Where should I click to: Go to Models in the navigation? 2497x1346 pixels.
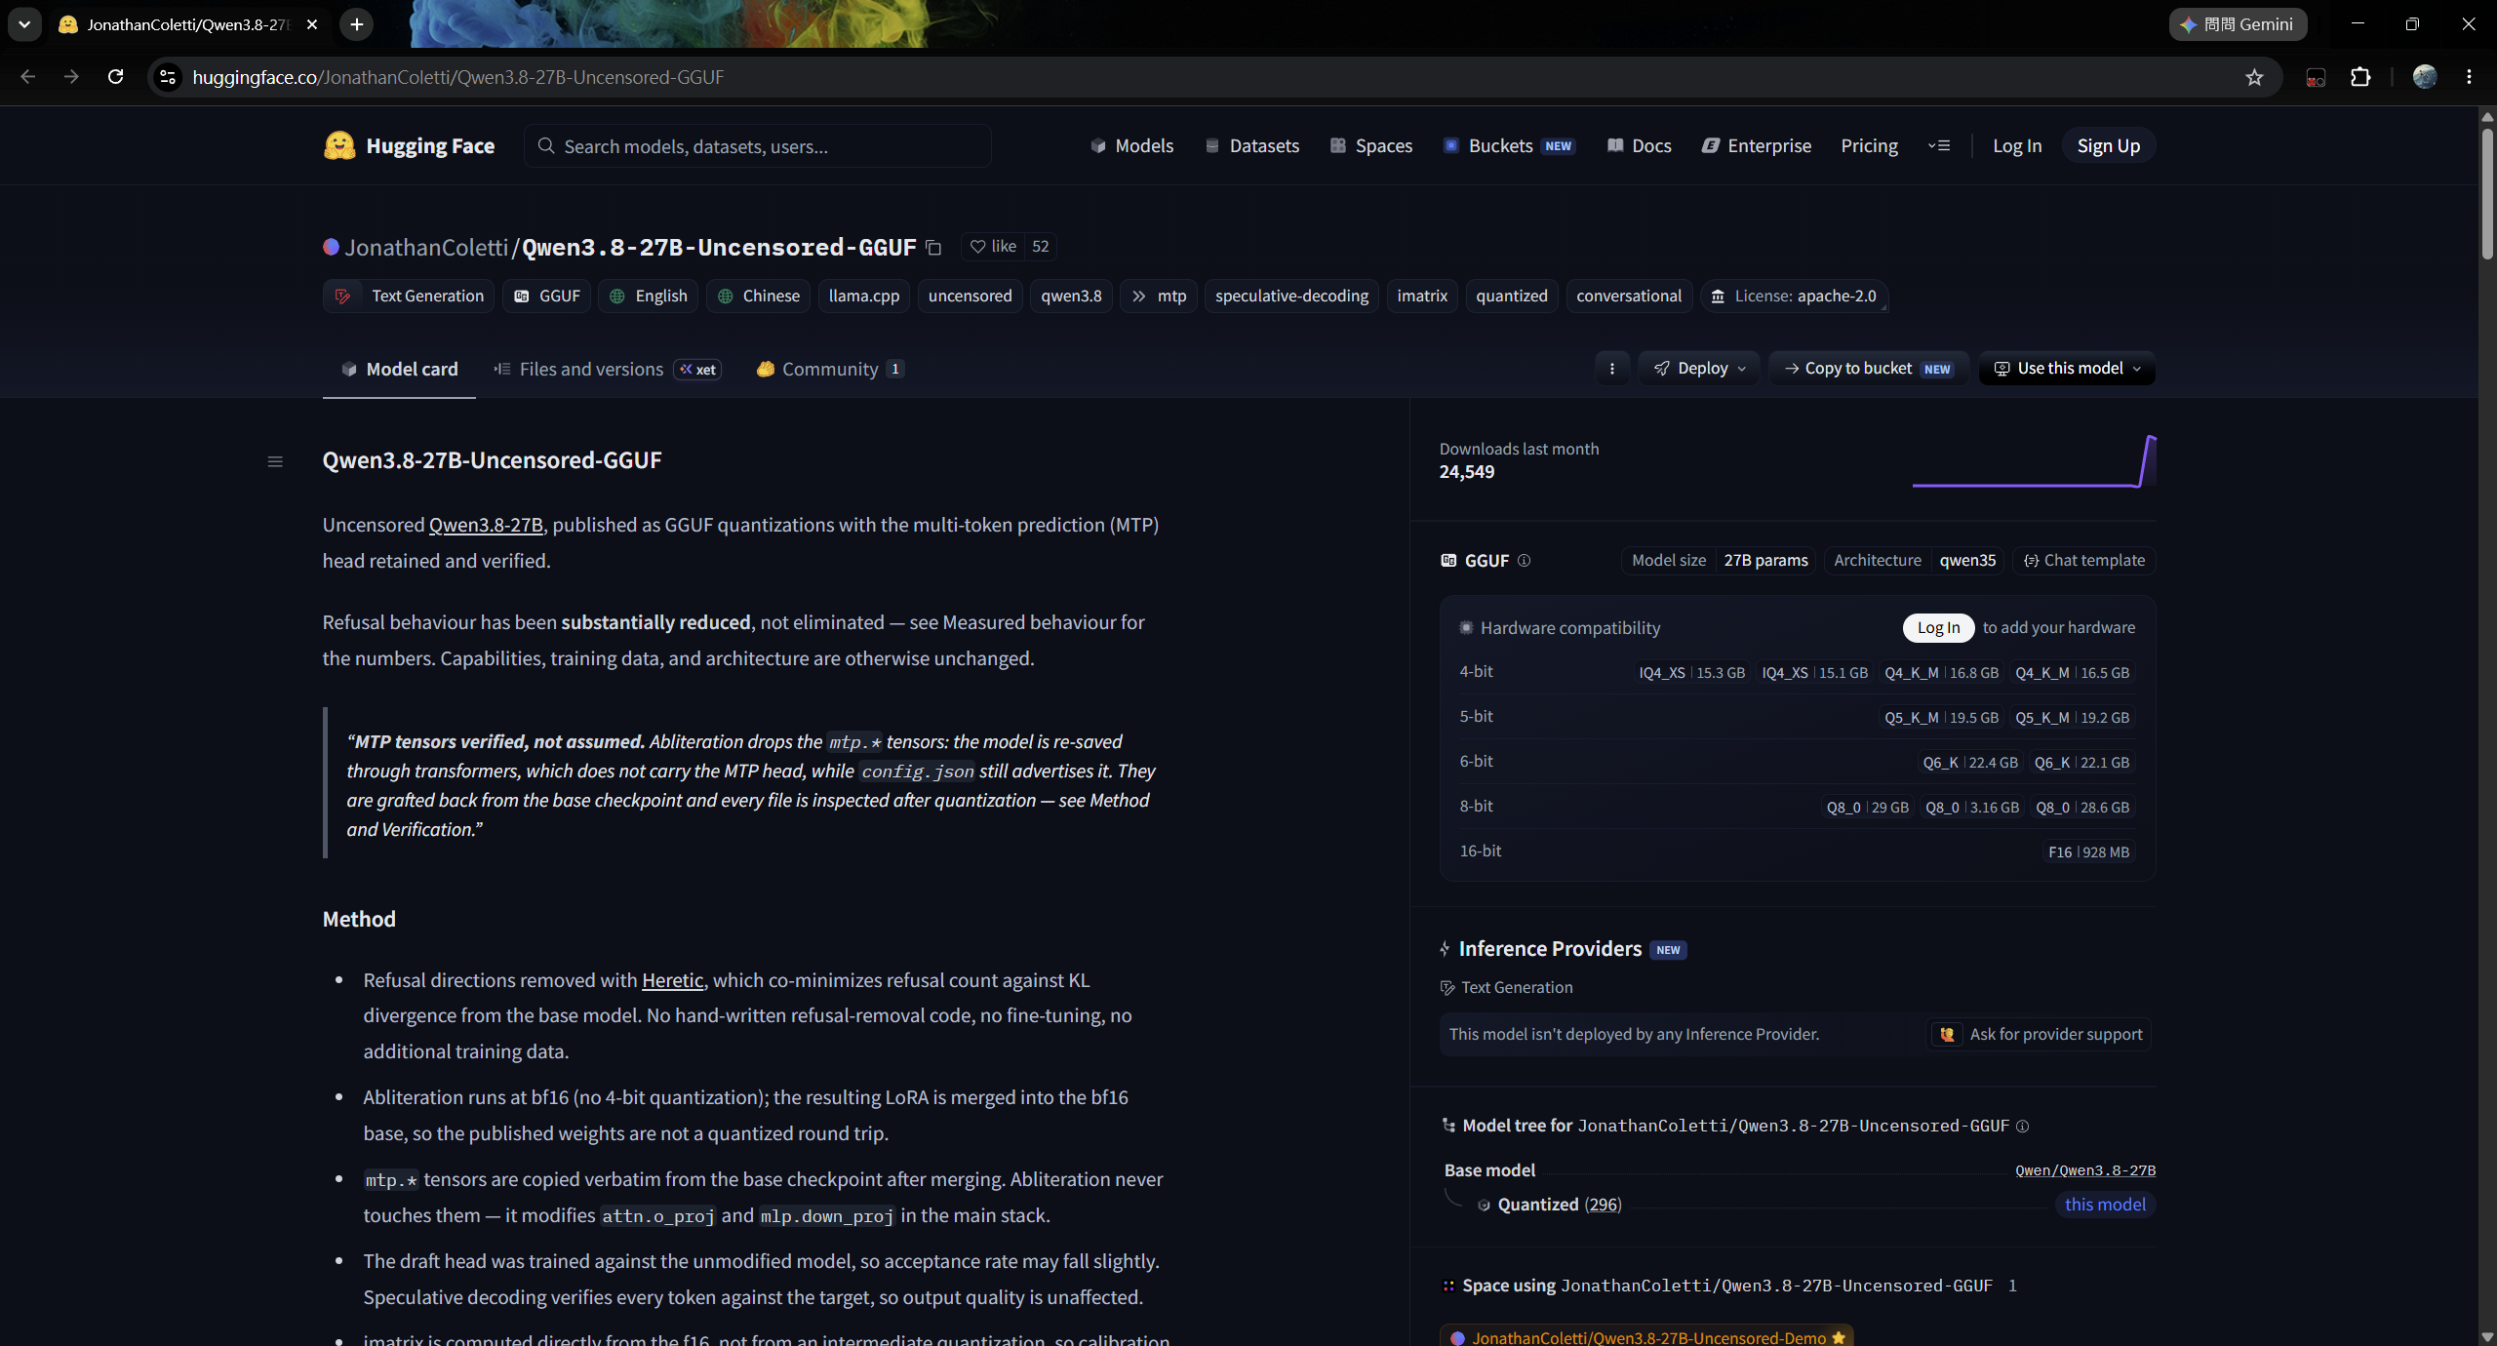[1131, 146]
